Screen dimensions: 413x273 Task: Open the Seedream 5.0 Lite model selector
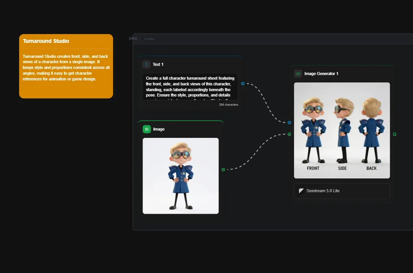pos(341,191)
